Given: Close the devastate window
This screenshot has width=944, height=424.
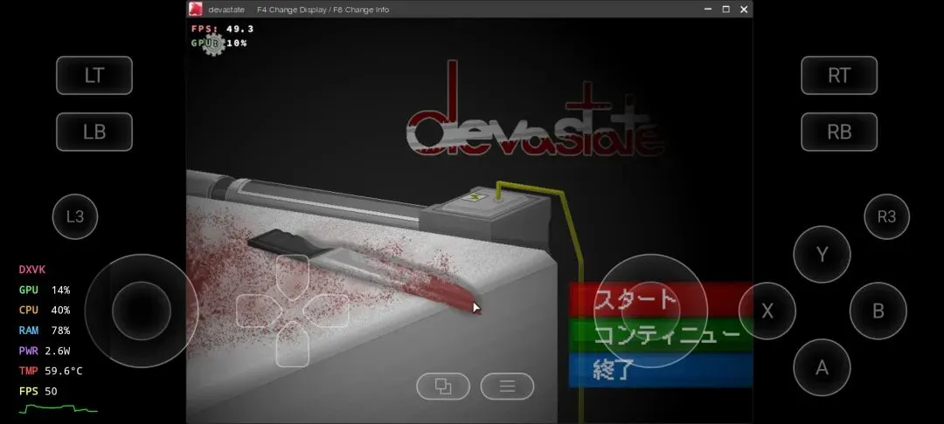Looking at the screenshot, I should [x=744, y=9].
